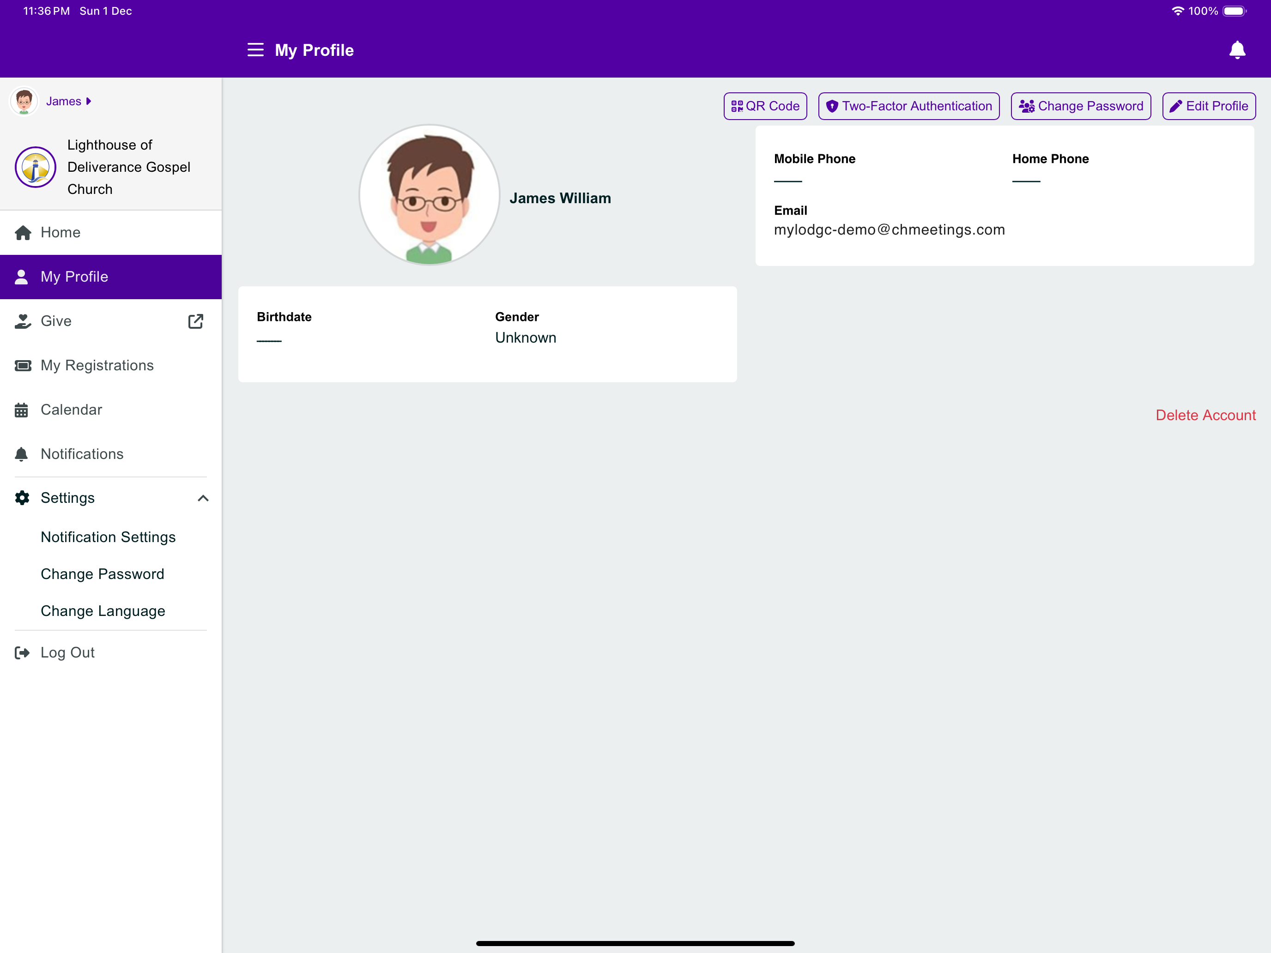The image size is (1271, 953).
Task: Expand the James account arrow
Action: tap(89, 101)
